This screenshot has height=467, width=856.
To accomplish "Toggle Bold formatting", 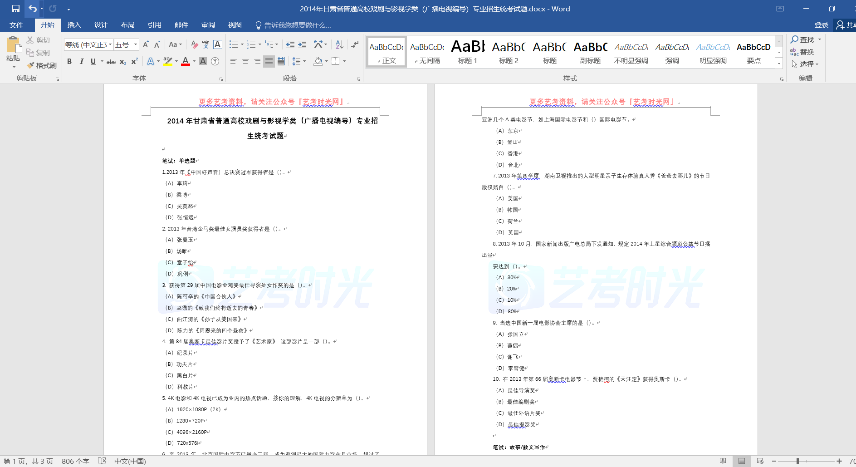I will pyautogui.click(x=69, y=61).
